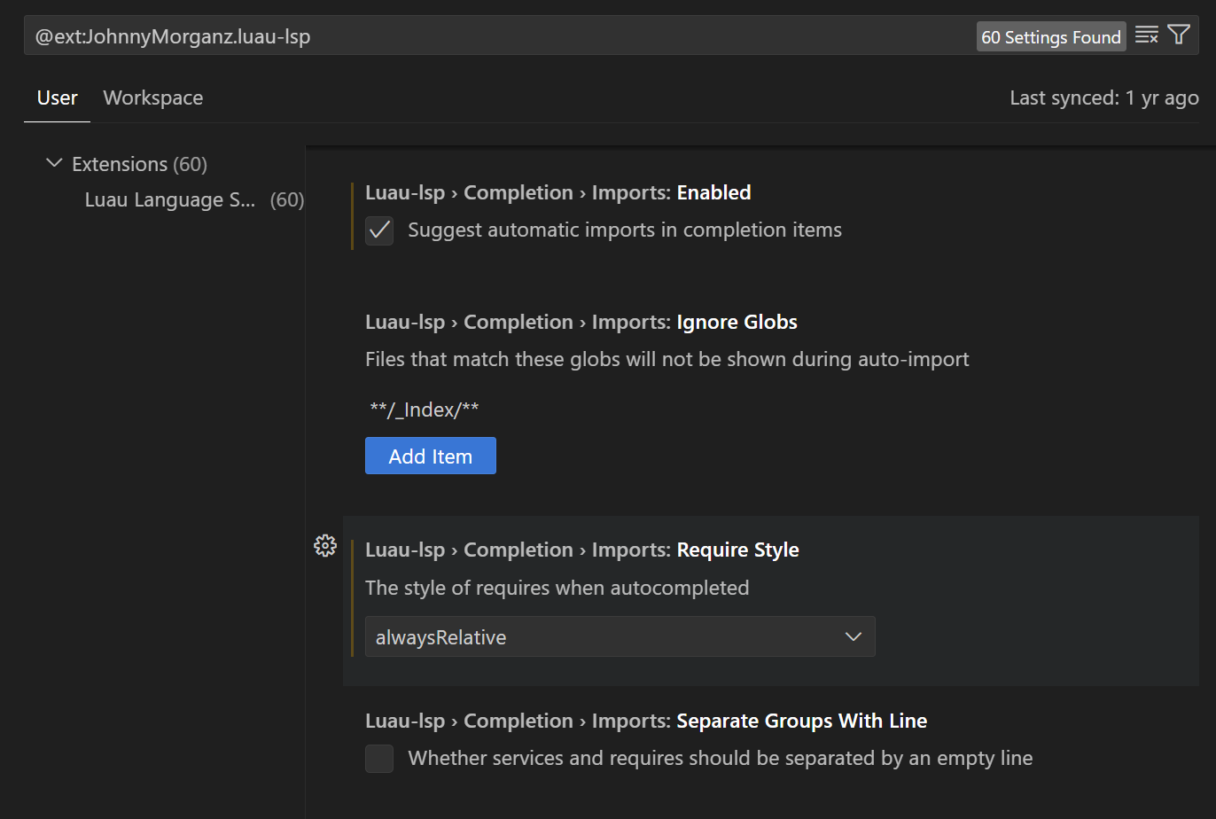Select the User settings tab
This screenshot has width=1216, height=819.
point(58,98)
